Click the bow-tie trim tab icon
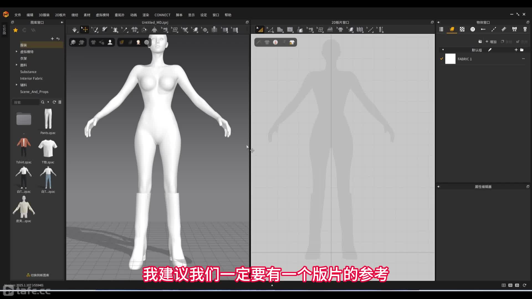The width and height of the screenshot is (532, 299). (x=514, y=29)
